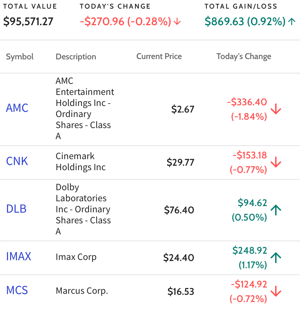Click the down arrow next to Today's Change total
This screenshot has height=310, width=300.
177,21
